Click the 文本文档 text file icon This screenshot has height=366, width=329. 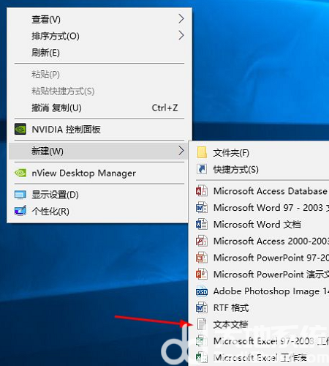[202, 324]
